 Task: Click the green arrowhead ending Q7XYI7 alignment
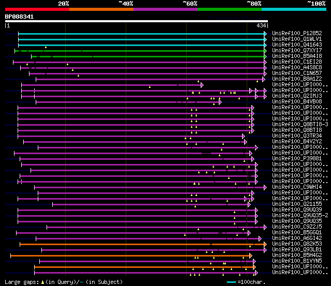(x=265, y=51)
